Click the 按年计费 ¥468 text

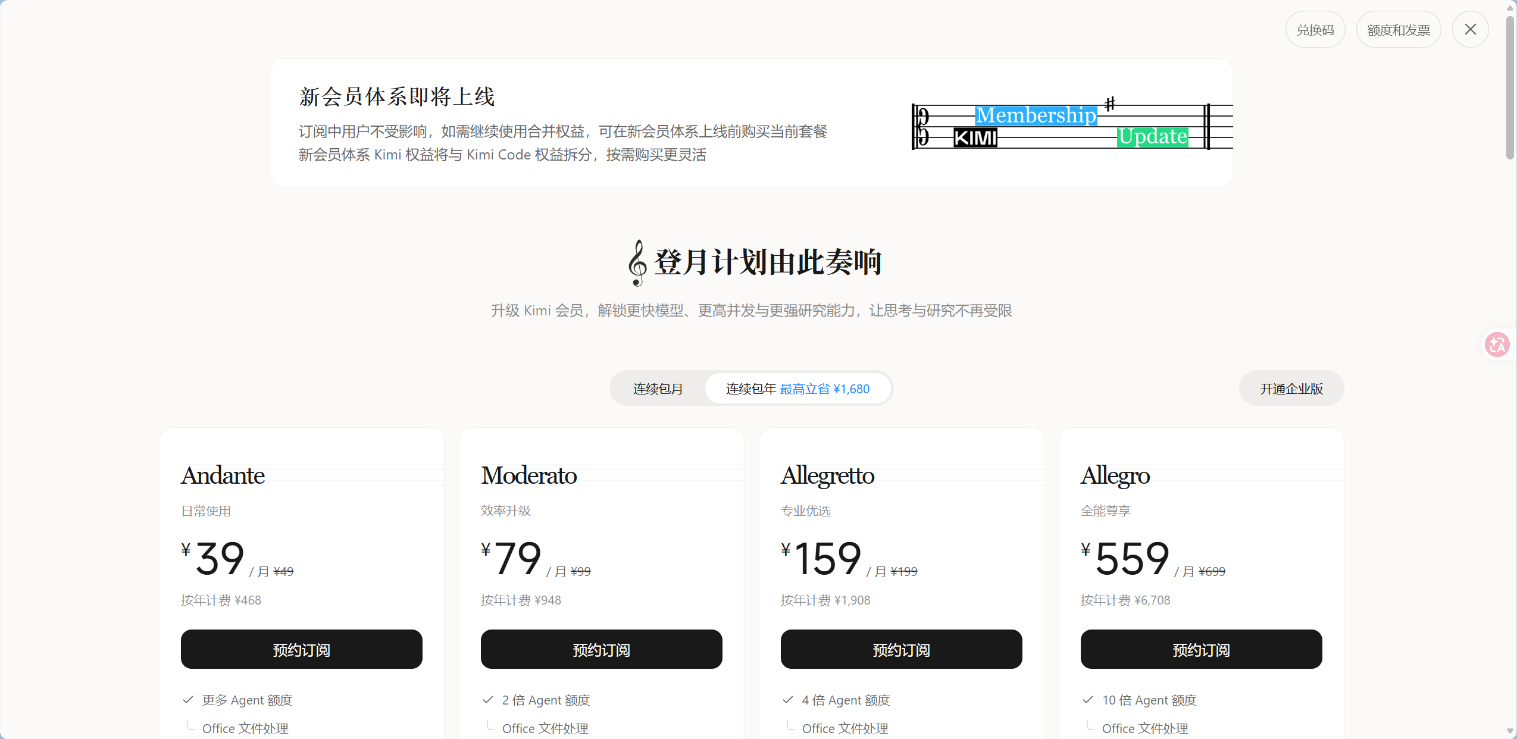221,600
